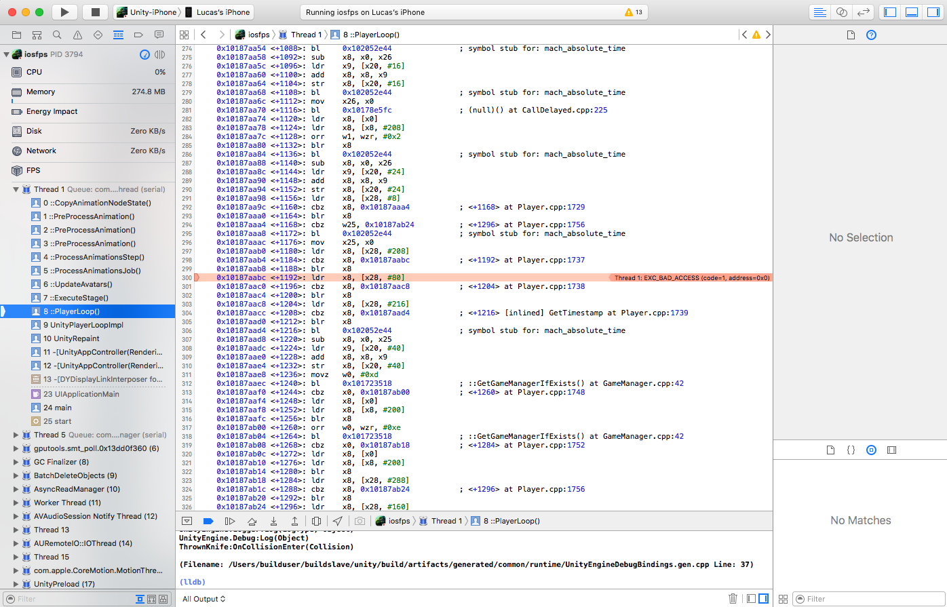Toggle the Navigator panel visibility
This screenshot has width=947, height=607.
(x=890, y=12)
